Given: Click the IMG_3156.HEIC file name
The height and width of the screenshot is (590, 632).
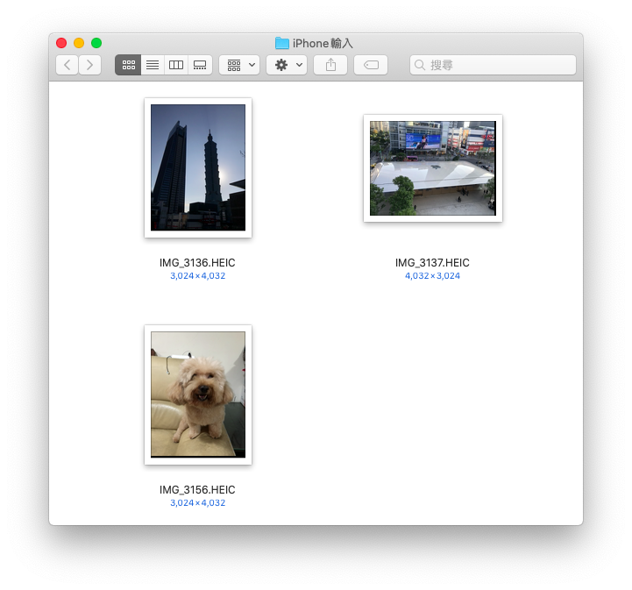Looking at the screenshot, I should point(197,490).
